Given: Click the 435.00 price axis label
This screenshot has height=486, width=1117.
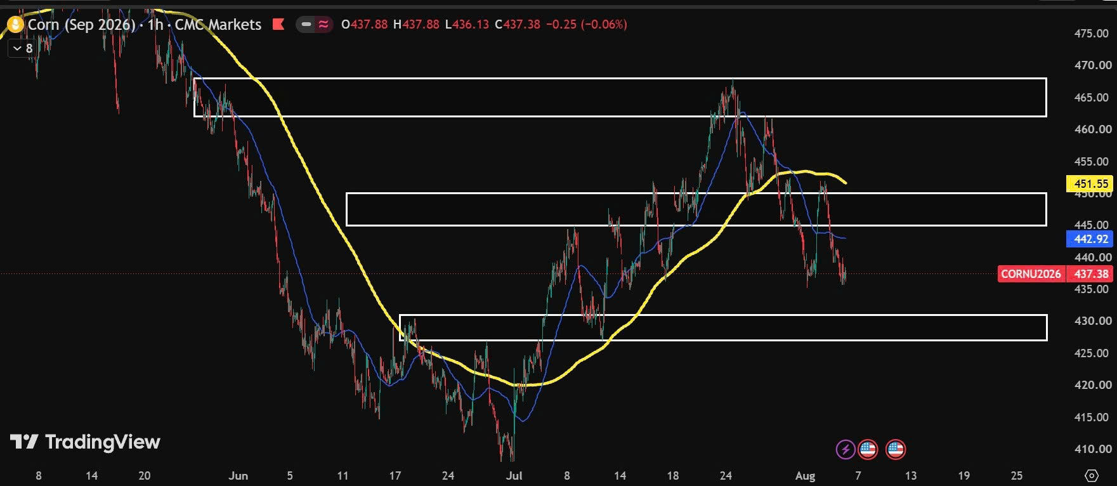Looking at the screenshot, I should click(1092, 289).
